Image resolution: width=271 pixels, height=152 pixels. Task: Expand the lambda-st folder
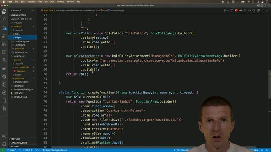tap(22, 56)
